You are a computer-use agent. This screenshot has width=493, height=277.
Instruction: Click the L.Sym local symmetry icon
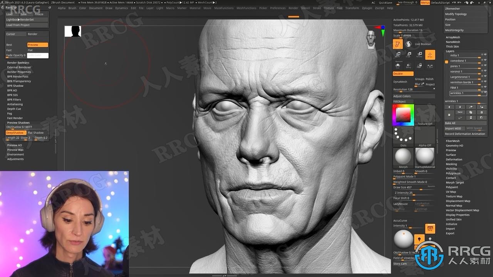(430, 66)
